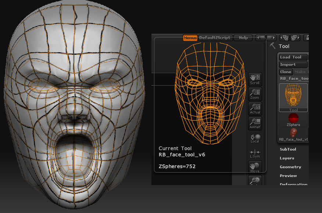Image resolution: width=322 pixels, height=213 pixels.
Task: Select the Move edit button
Action: click(255, 167)
